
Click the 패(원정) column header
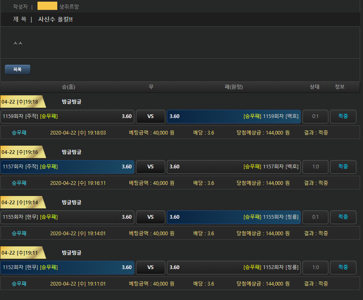point(234,87)
